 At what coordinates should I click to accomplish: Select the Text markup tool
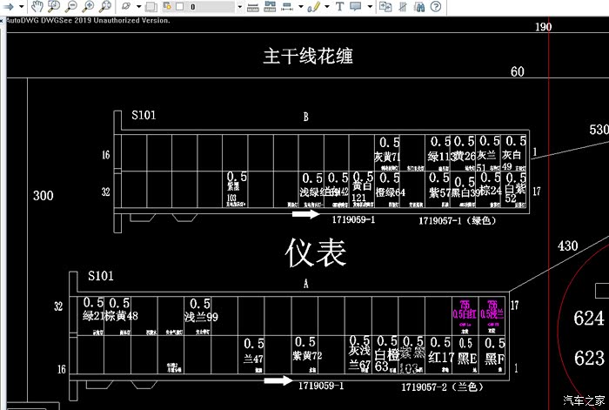tap(339, 7)
